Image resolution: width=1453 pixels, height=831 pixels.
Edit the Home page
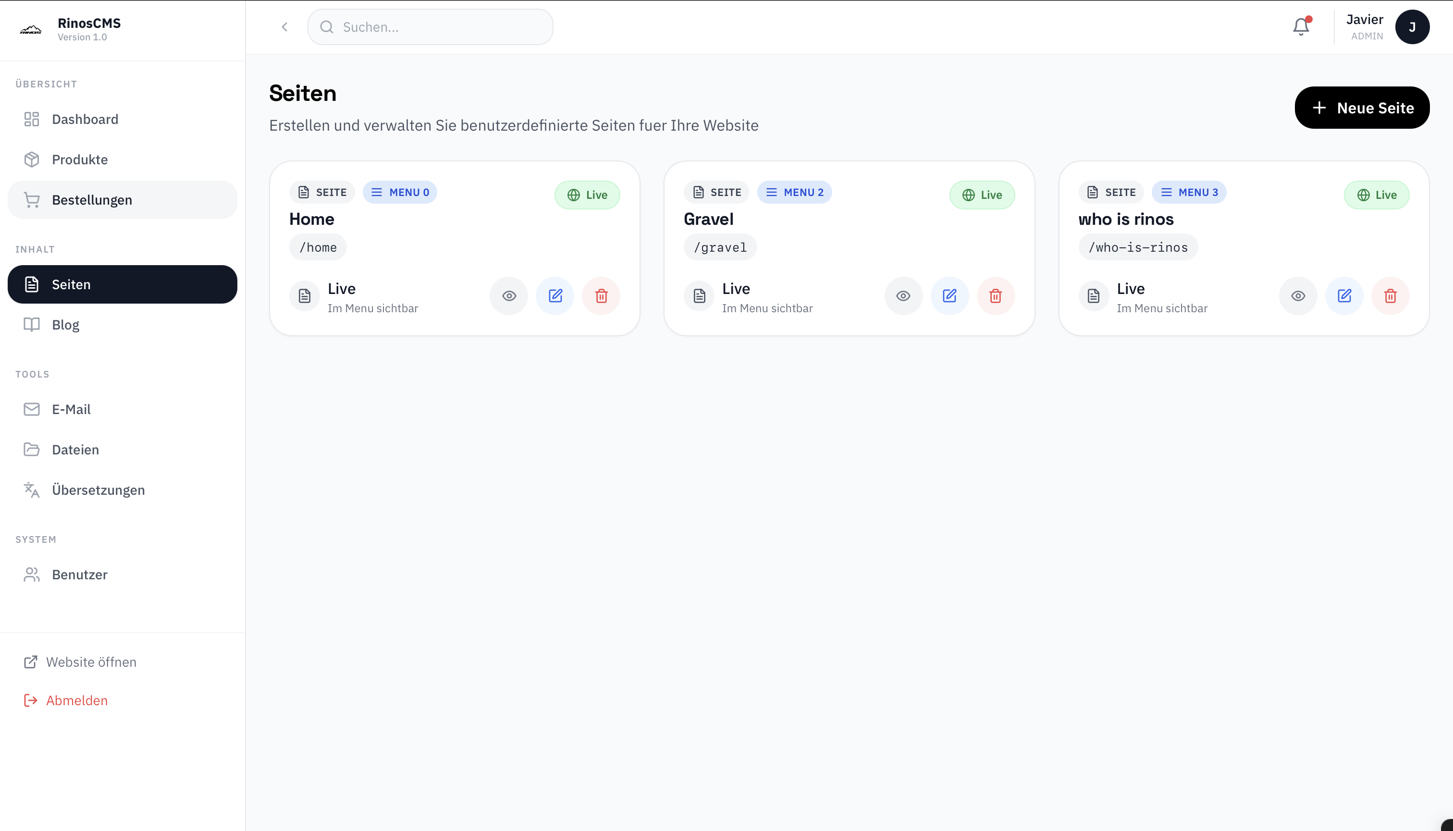555,295
